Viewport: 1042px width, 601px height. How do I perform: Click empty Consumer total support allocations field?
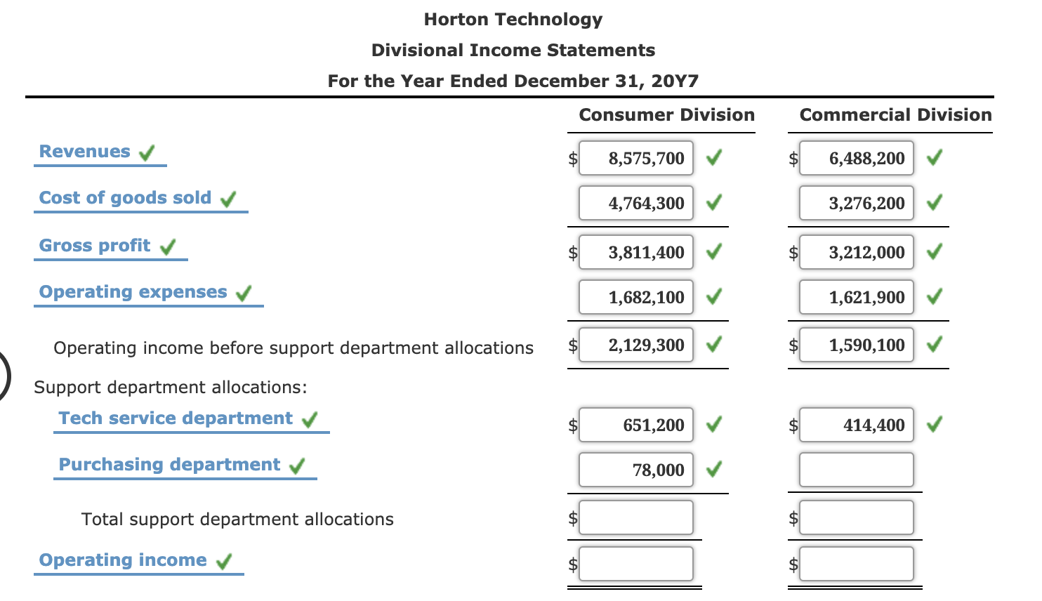pyautogui.click(x=636, y=517)
